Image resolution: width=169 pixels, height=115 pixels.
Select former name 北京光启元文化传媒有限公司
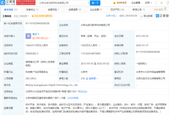pos(150,79)
